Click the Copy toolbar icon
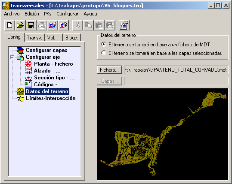The image size is (232, 184). click(x=88, y=25)
